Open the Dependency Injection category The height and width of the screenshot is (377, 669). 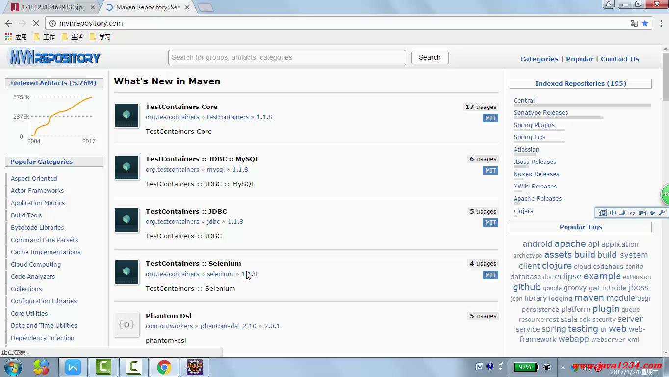pos(42,338)
